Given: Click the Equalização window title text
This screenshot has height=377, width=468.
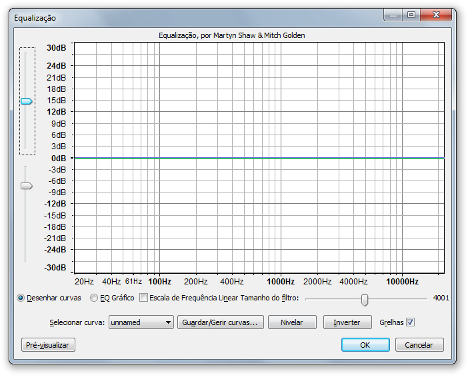Looking at the screenshot, I should [35, 18].
